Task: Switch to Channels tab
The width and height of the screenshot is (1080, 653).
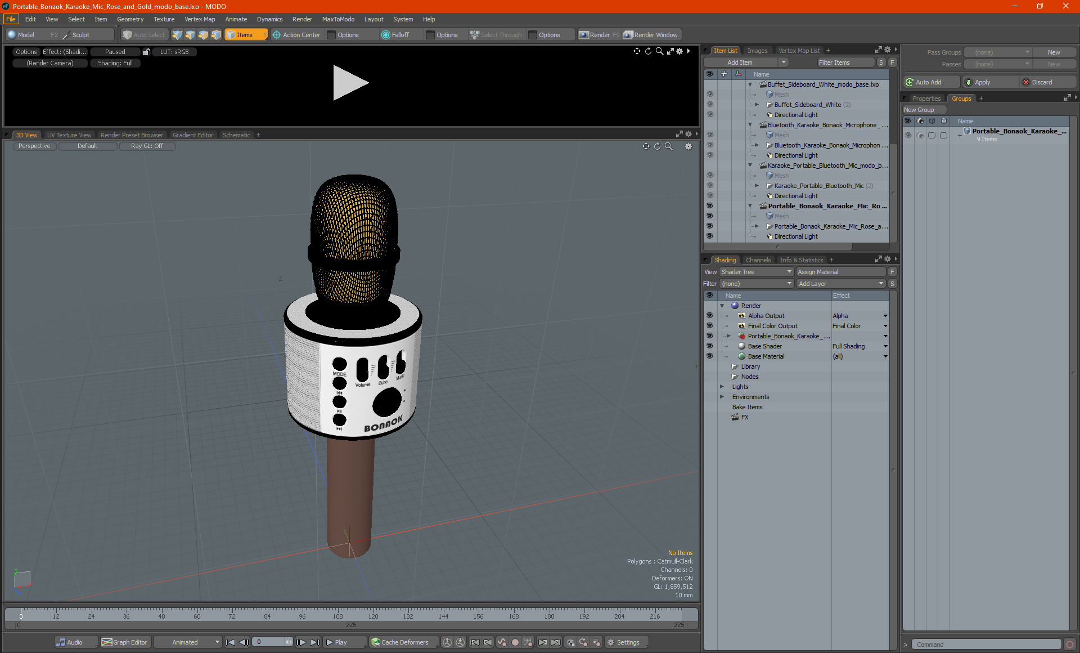Action: click(758, 260)
